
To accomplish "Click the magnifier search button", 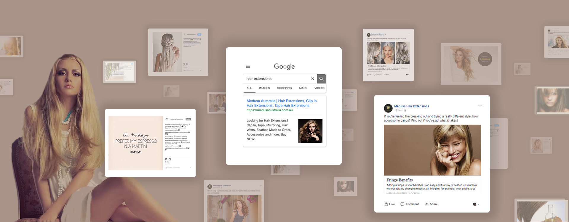I will click(x=321, y=79).
